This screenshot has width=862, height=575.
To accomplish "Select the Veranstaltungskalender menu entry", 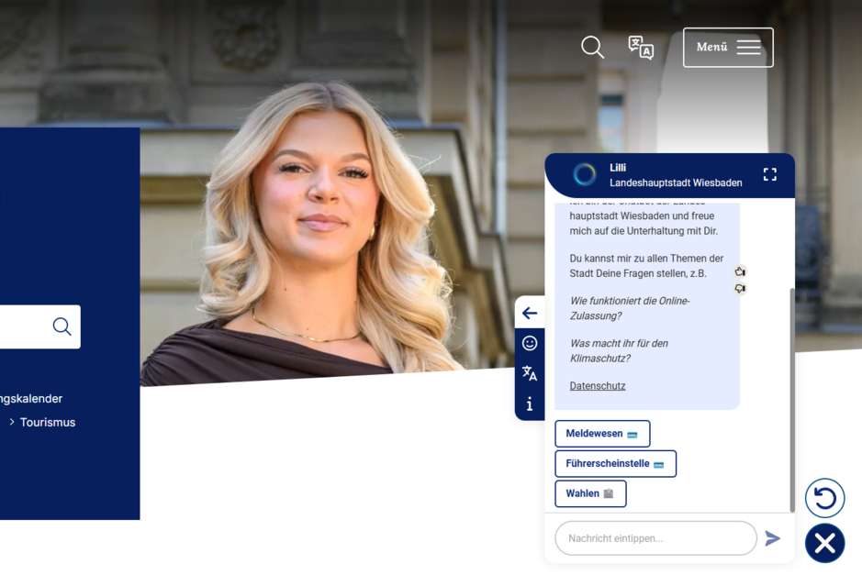I will 30,398.
